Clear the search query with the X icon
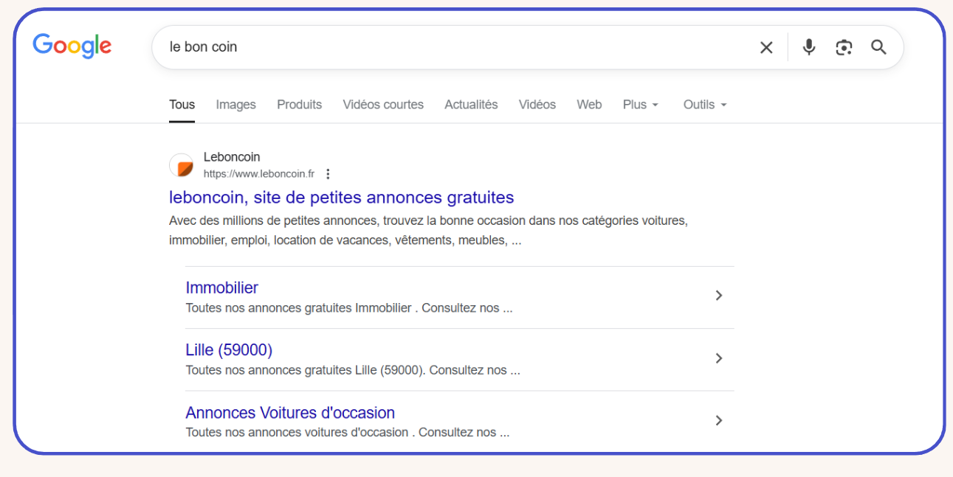Image resolution: width=953 pixels, height=477 pixels. click(766, 46)
